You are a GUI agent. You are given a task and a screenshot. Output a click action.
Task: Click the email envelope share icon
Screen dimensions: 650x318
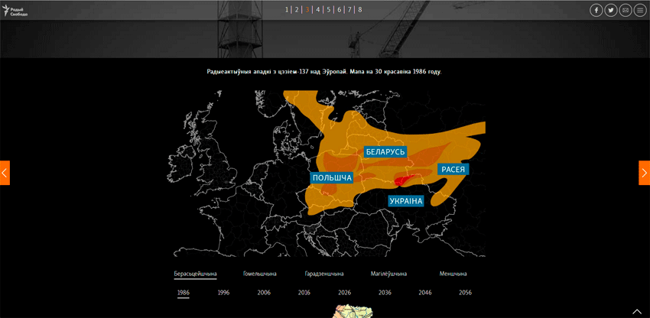(x=626, y=10)
